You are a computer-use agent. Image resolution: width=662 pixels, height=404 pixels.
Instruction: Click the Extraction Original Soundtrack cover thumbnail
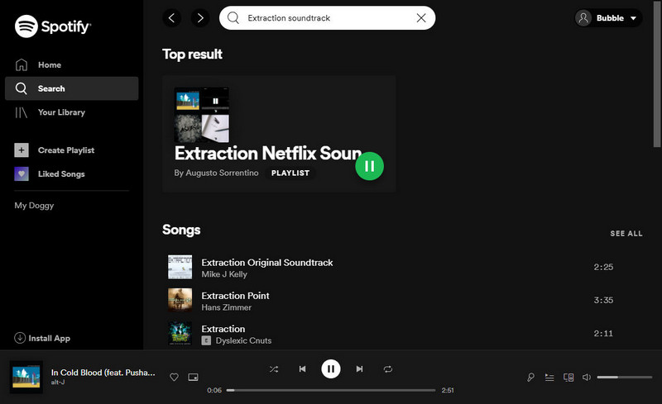click(x=180, y=267)
